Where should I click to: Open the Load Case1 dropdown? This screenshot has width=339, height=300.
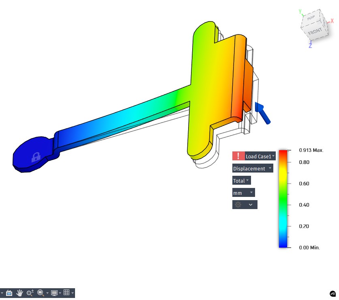[260, 156]
